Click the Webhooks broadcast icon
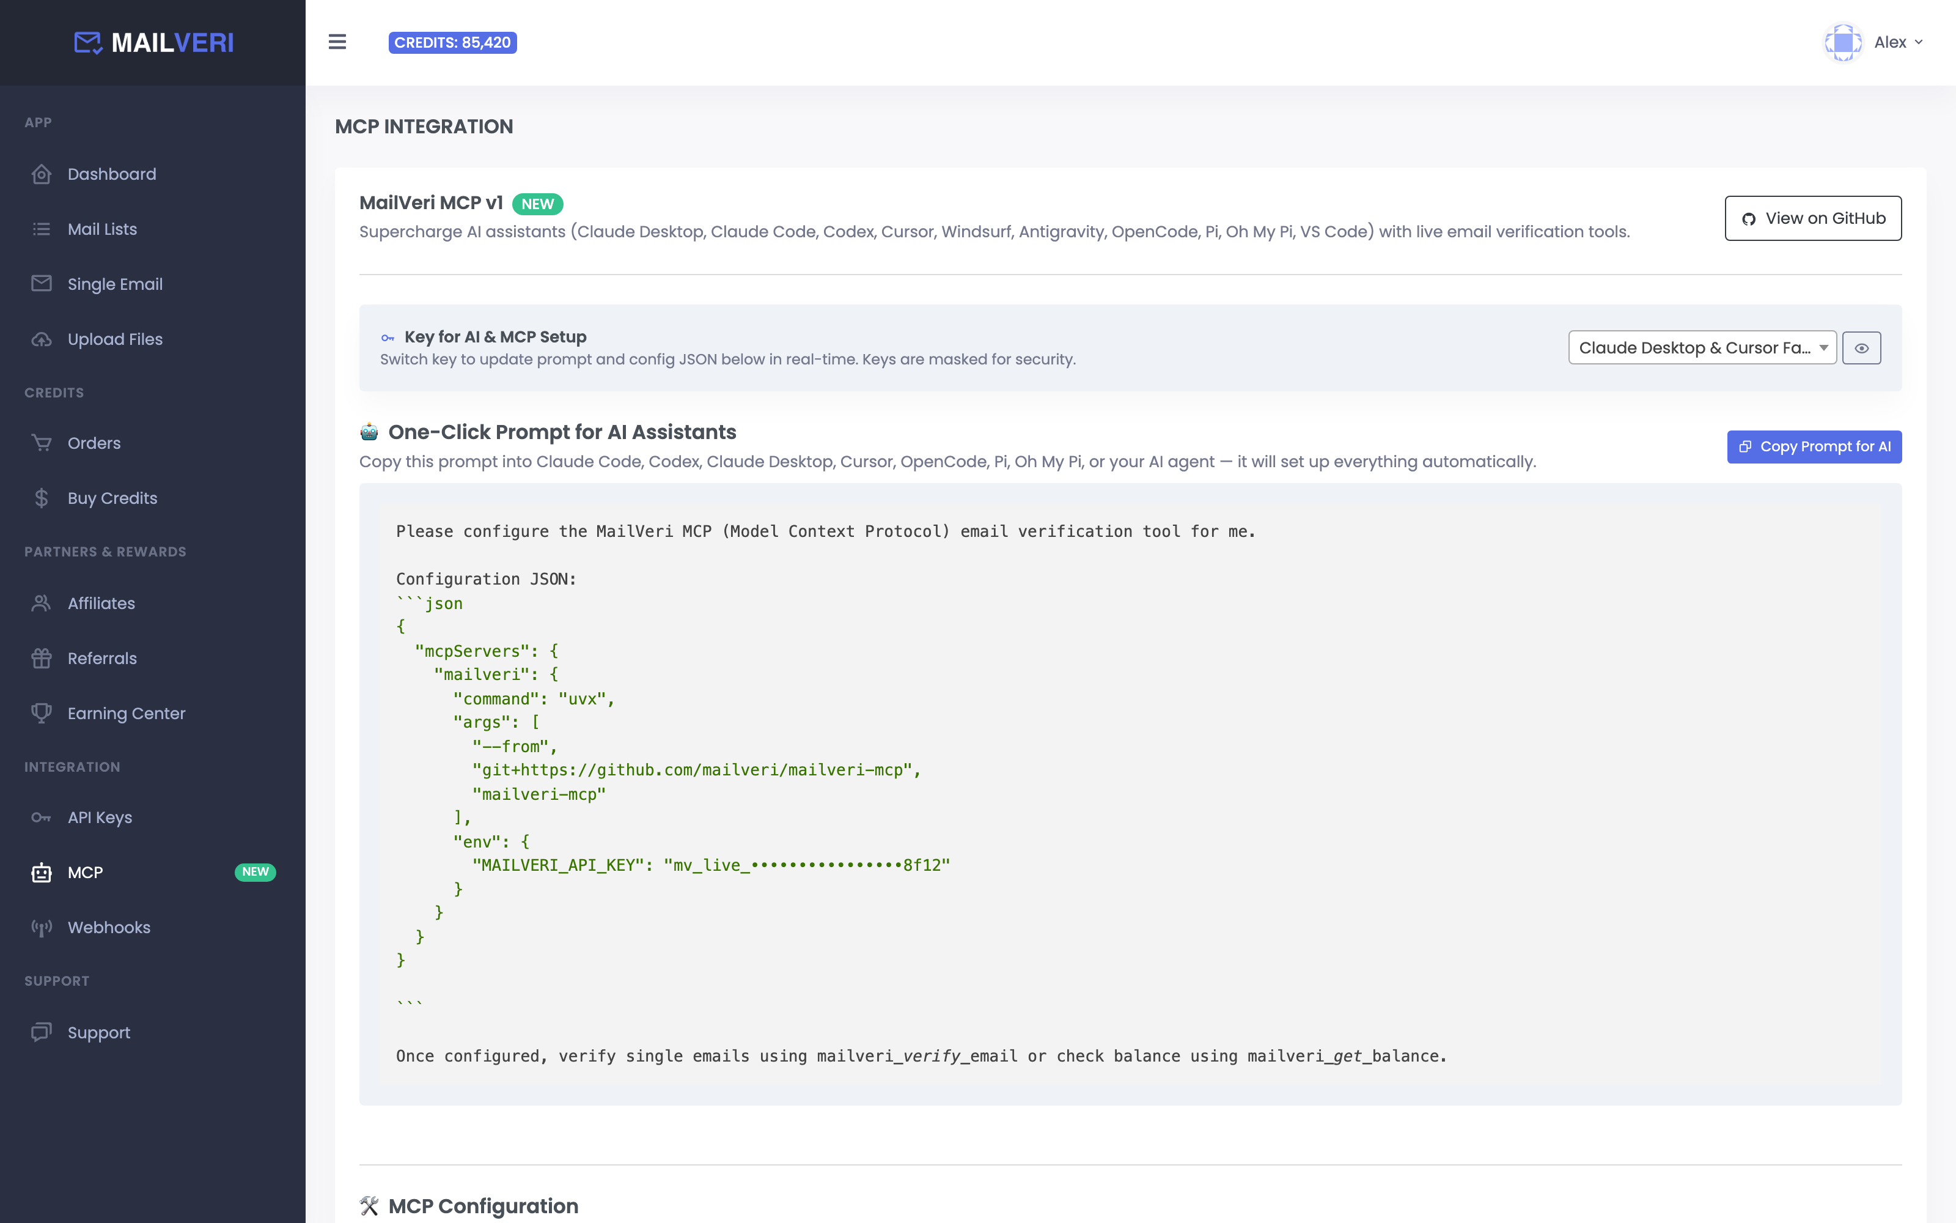 click(41, 928)
